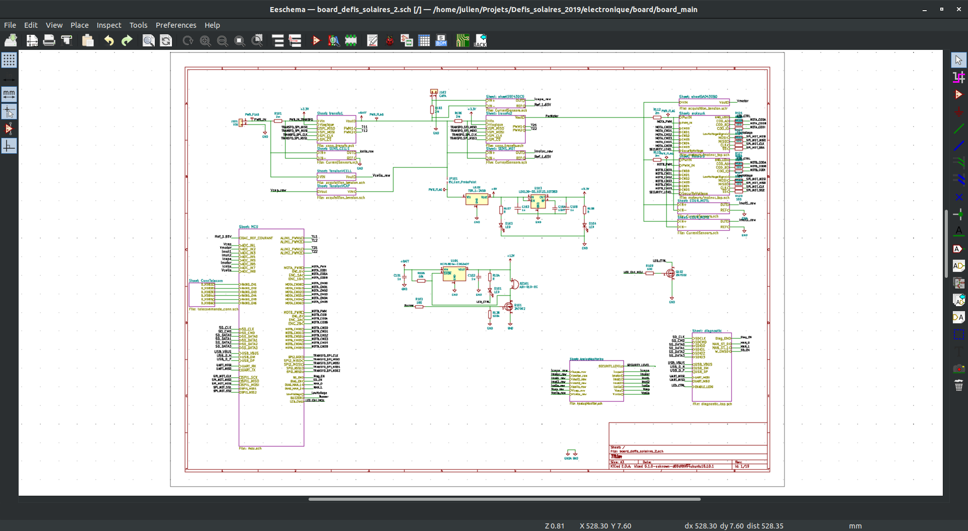
Task: Generate Bill of Materials via BOM icon
Action: (441, 41)
